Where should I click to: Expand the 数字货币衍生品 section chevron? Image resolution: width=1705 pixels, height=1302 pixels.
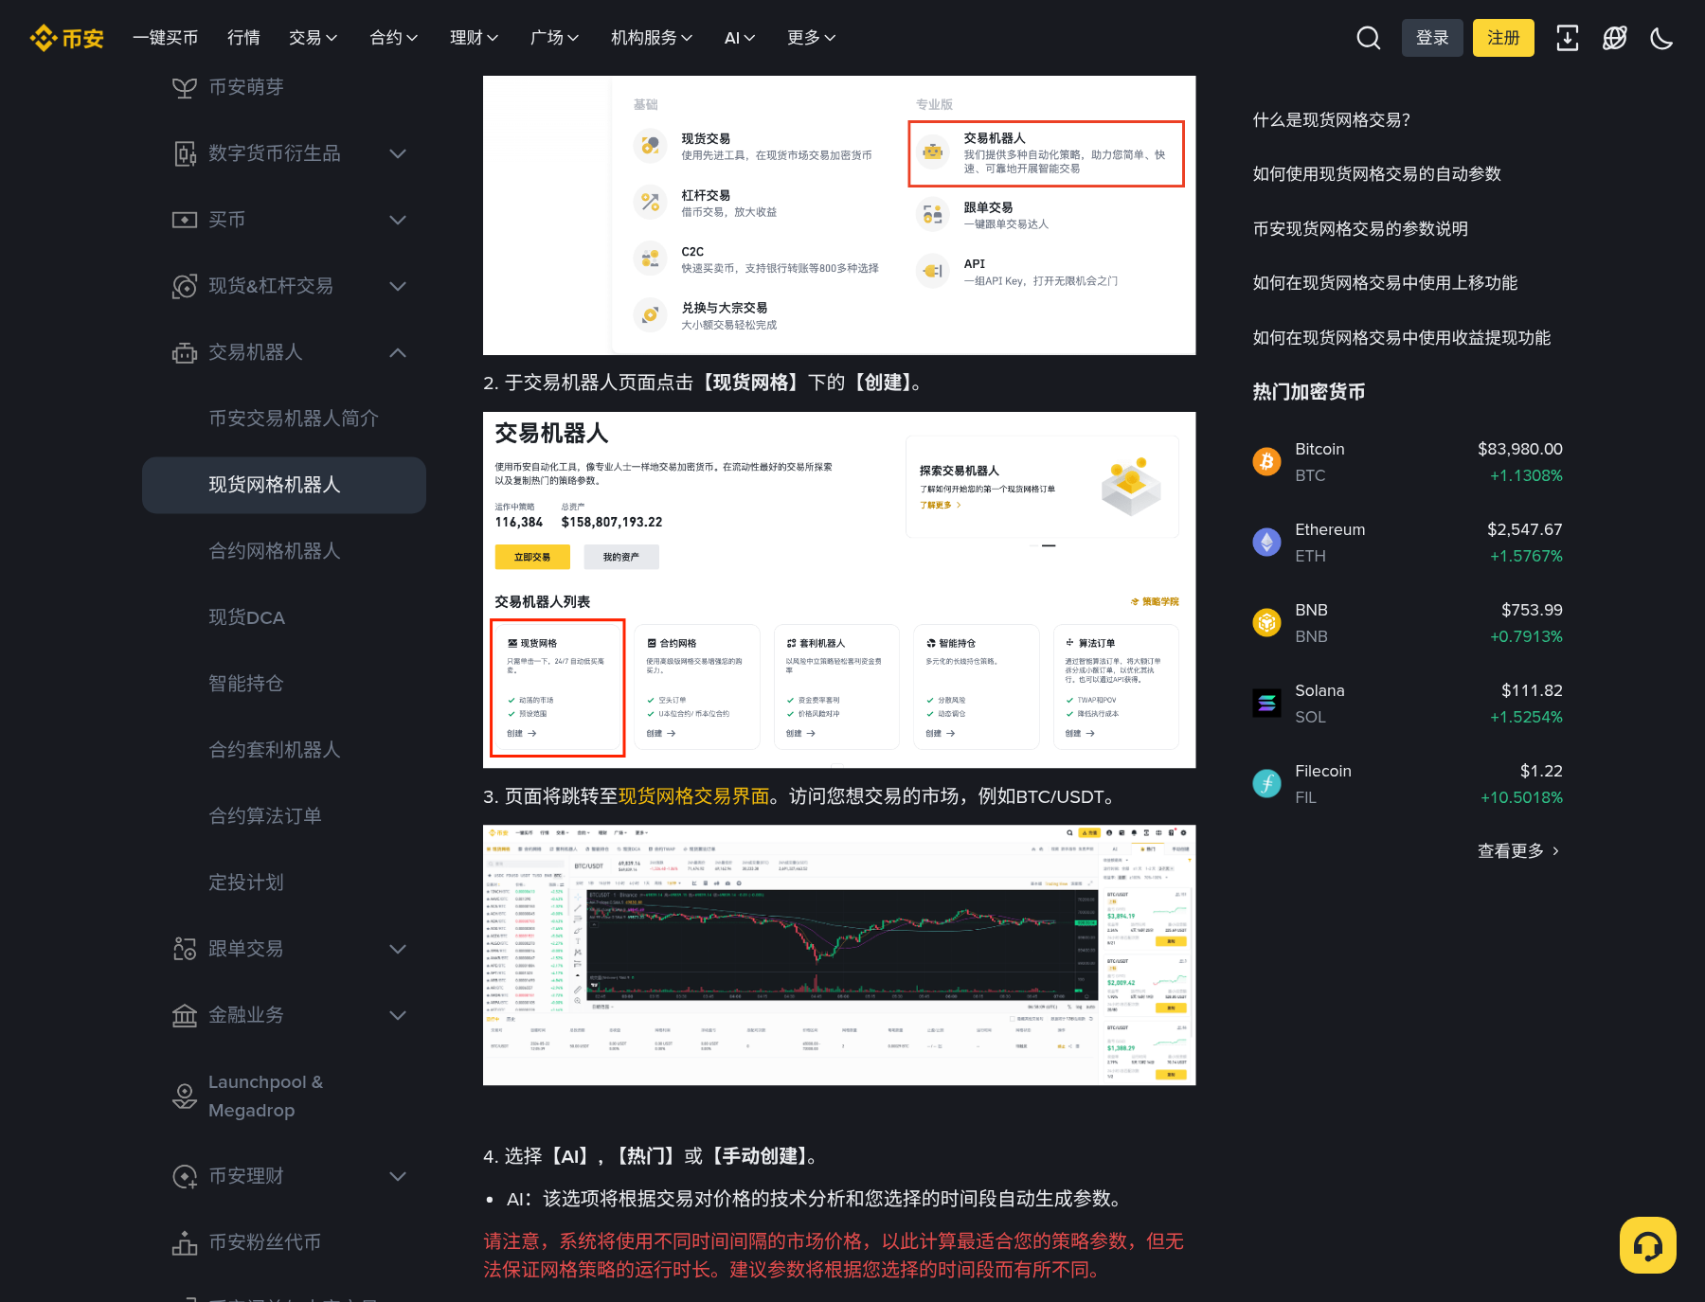point(398,153)
